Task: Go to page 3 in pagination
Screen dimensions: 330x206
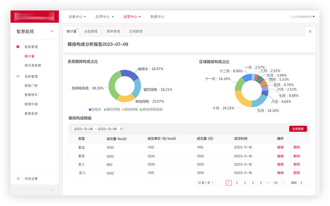Action: coord(245,183)
